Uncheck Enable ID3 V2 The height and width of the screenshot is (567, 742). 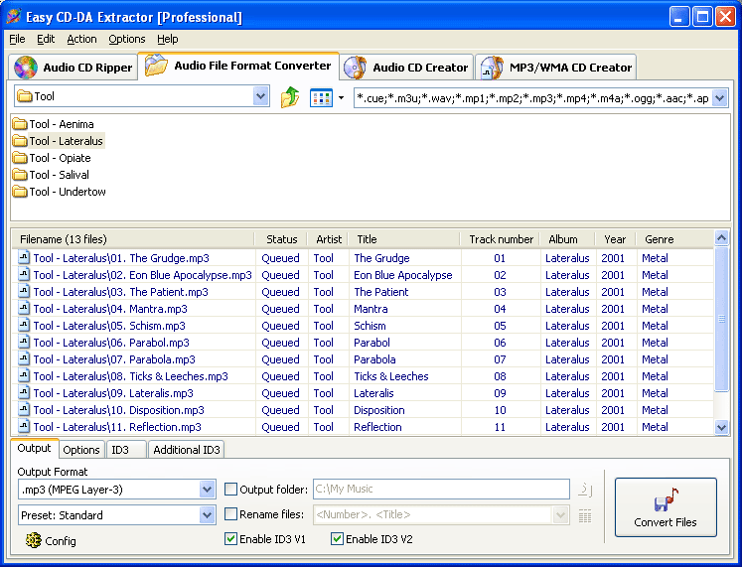(338, 539)
